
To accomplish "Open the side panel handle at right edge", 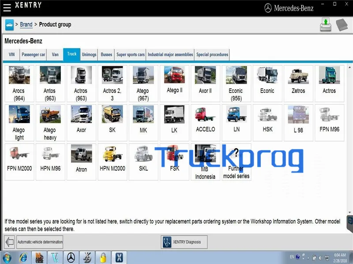I will 350,224.
